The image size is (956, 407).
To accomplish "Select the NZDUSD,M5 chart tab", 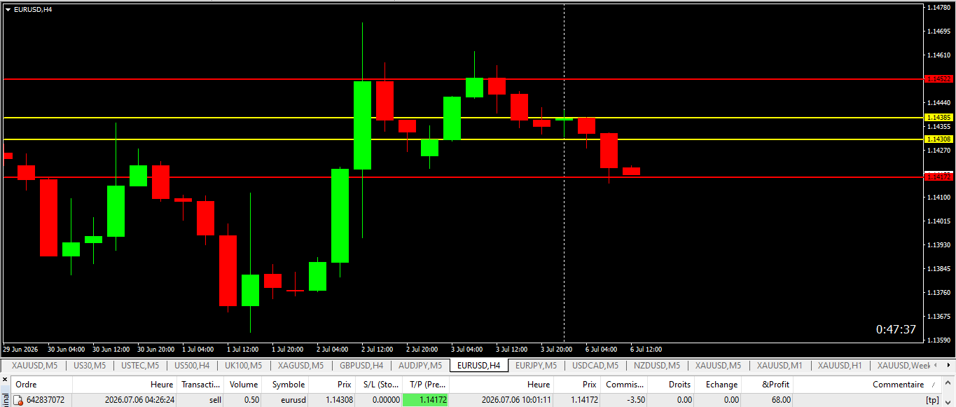I will coord(656,365).
